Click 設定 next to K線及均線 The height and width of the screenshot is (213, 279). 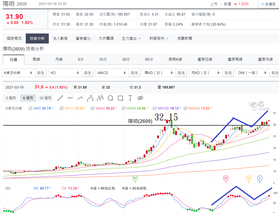41,73
